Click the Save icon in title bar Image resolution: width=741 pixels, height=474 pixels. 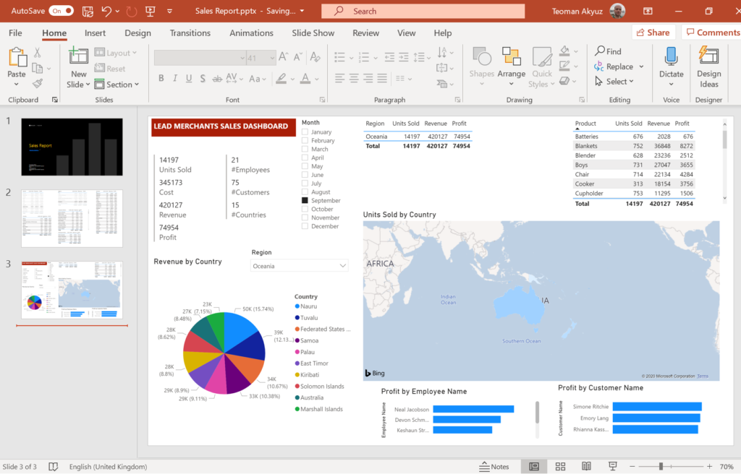88,11
